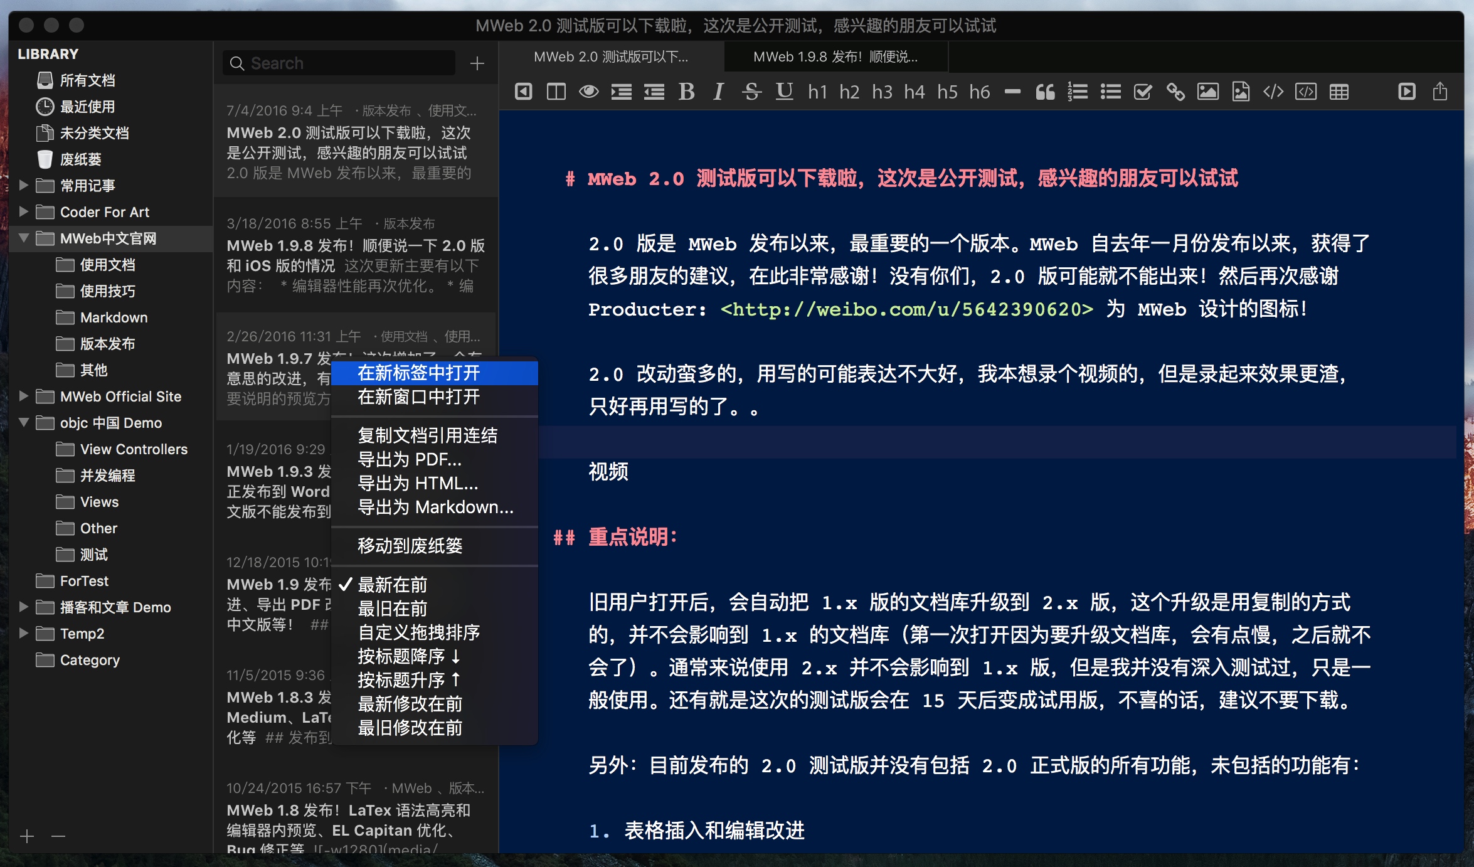Insert a task list using the checkbox icon
Image resolution: width=1474 pixels, height=867 pixels.
click(1143, 92)
